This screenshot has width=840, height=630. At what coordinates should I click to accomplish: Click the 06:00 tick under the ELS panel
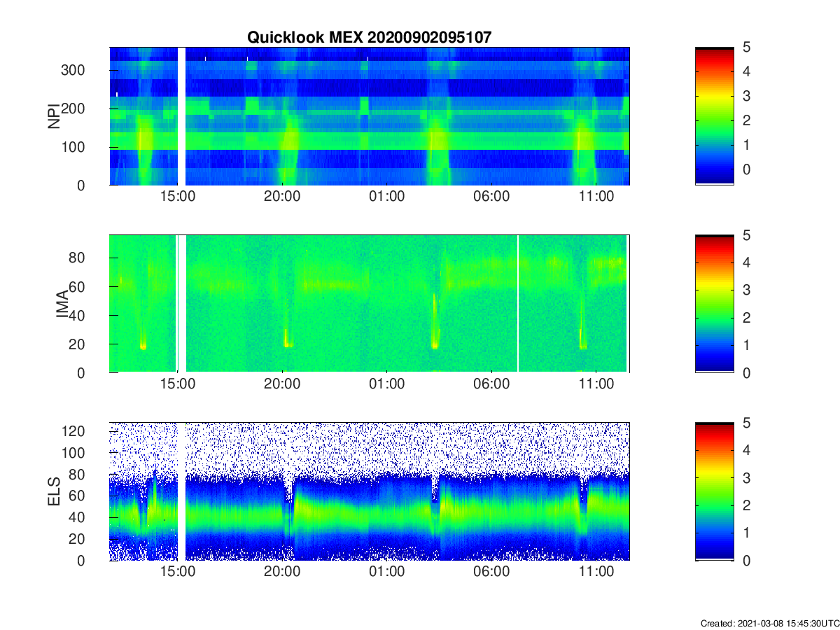pos(491,573)
